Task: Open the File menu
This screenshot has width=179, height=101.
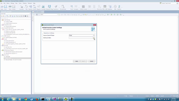Action: [1, 3]
